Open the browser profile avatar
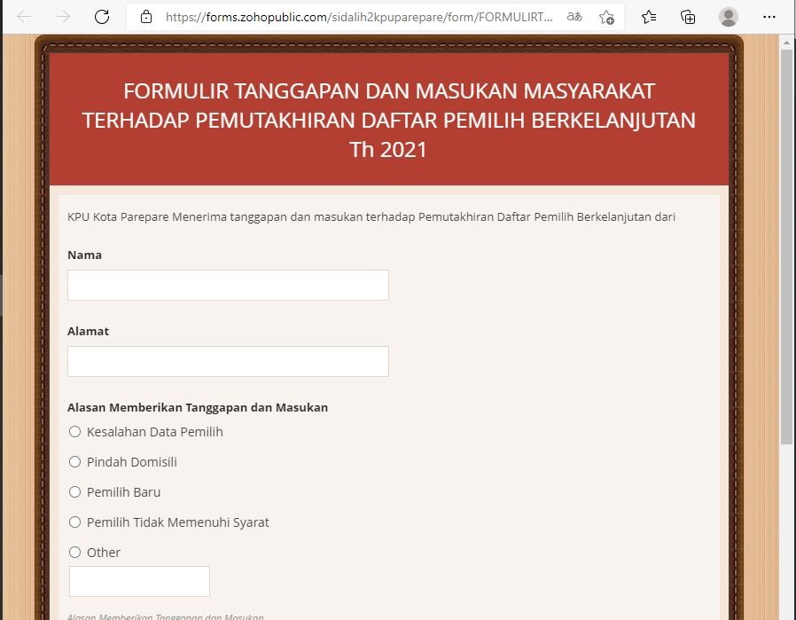Image resolution: width=796 pixels, height=620 pixels. coord(729,17)
